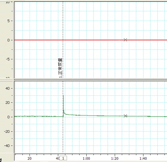The height and width of the screenshot is (162, 167).
Task: Click the 5 label on upper amplitude axis
Action: [9, 21]
